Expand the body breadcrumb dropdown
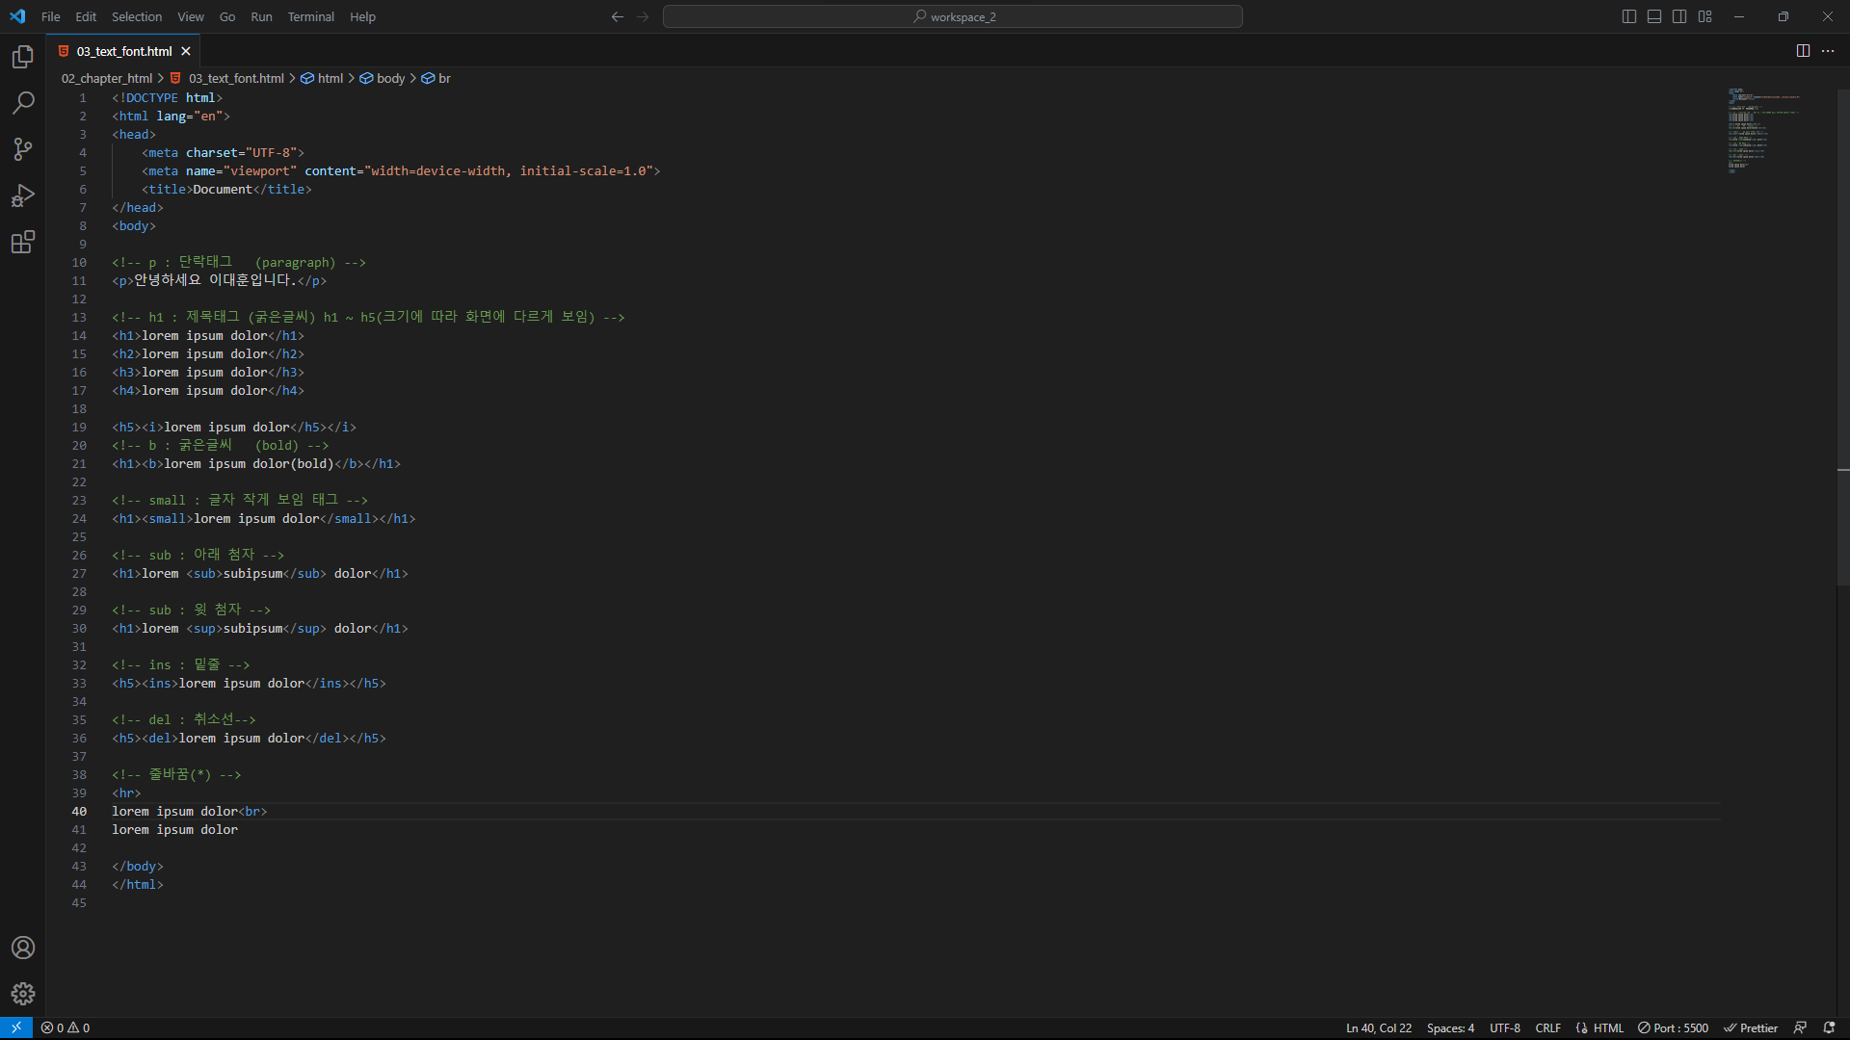The image size is (1850, 1040). click(x=390, y=78)
